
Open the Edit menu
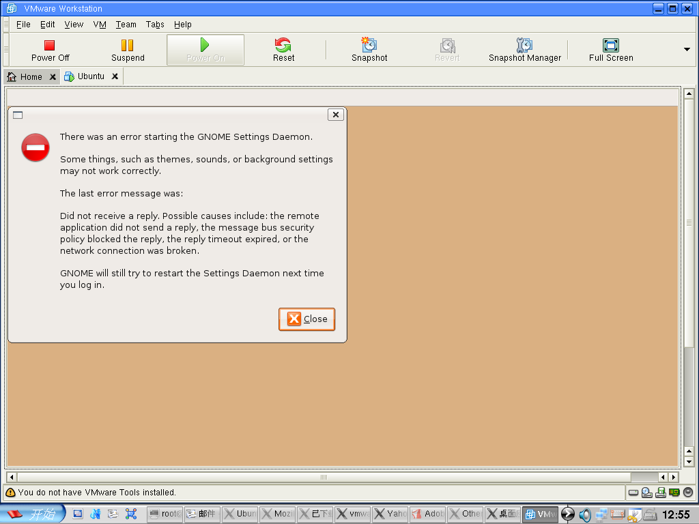[47, 25]
